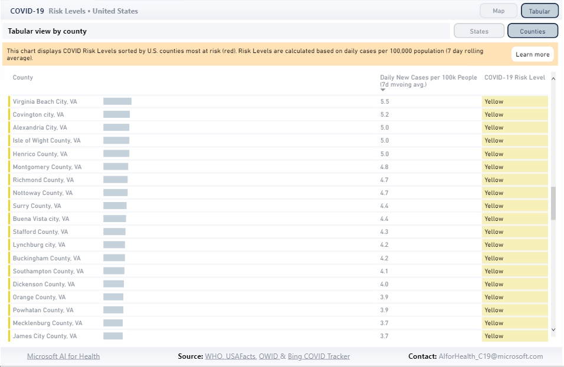
Task: Show the Counties table
Action: tap(532, 31)
